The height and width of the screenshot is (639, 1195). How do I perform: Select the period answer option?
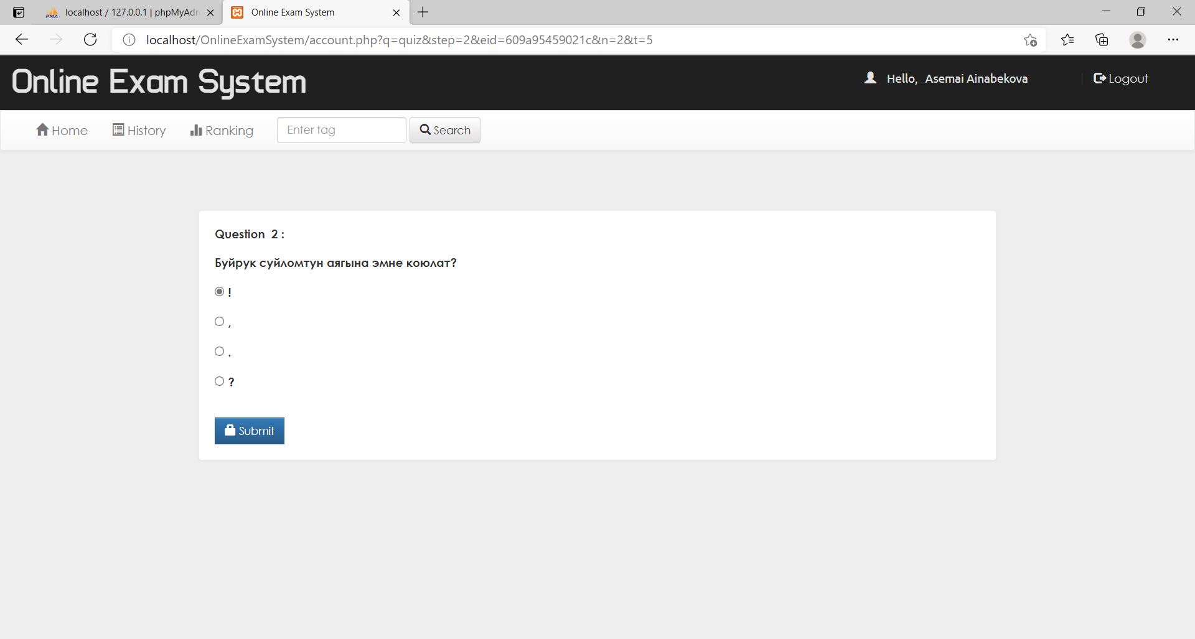(x=219, y=351)
